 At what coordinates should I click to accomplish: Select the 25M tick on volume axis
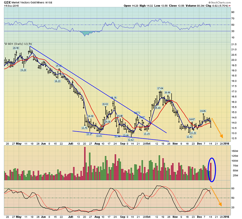(235, 175)
